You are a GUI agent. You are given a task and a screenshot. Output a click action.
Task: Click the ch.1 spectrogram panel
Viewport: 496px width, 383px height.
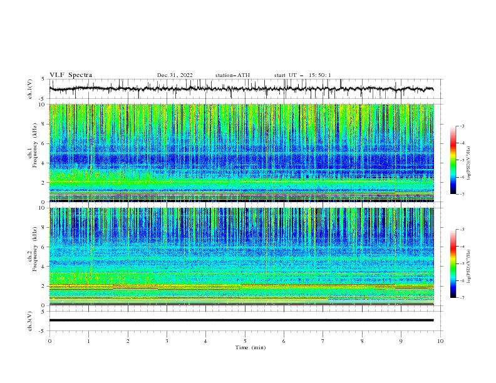point(241,153)
